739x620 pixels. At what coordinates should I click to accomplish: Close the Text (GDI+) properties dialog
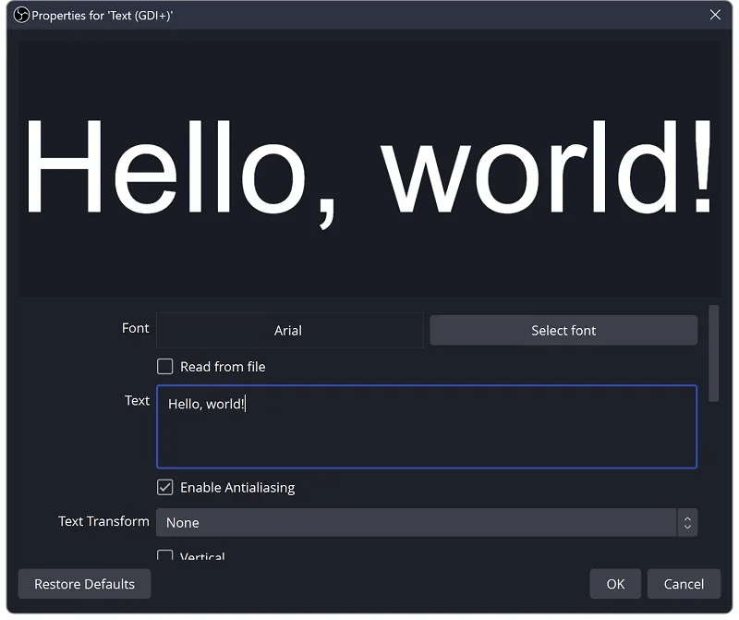click(x=715, y=15)
